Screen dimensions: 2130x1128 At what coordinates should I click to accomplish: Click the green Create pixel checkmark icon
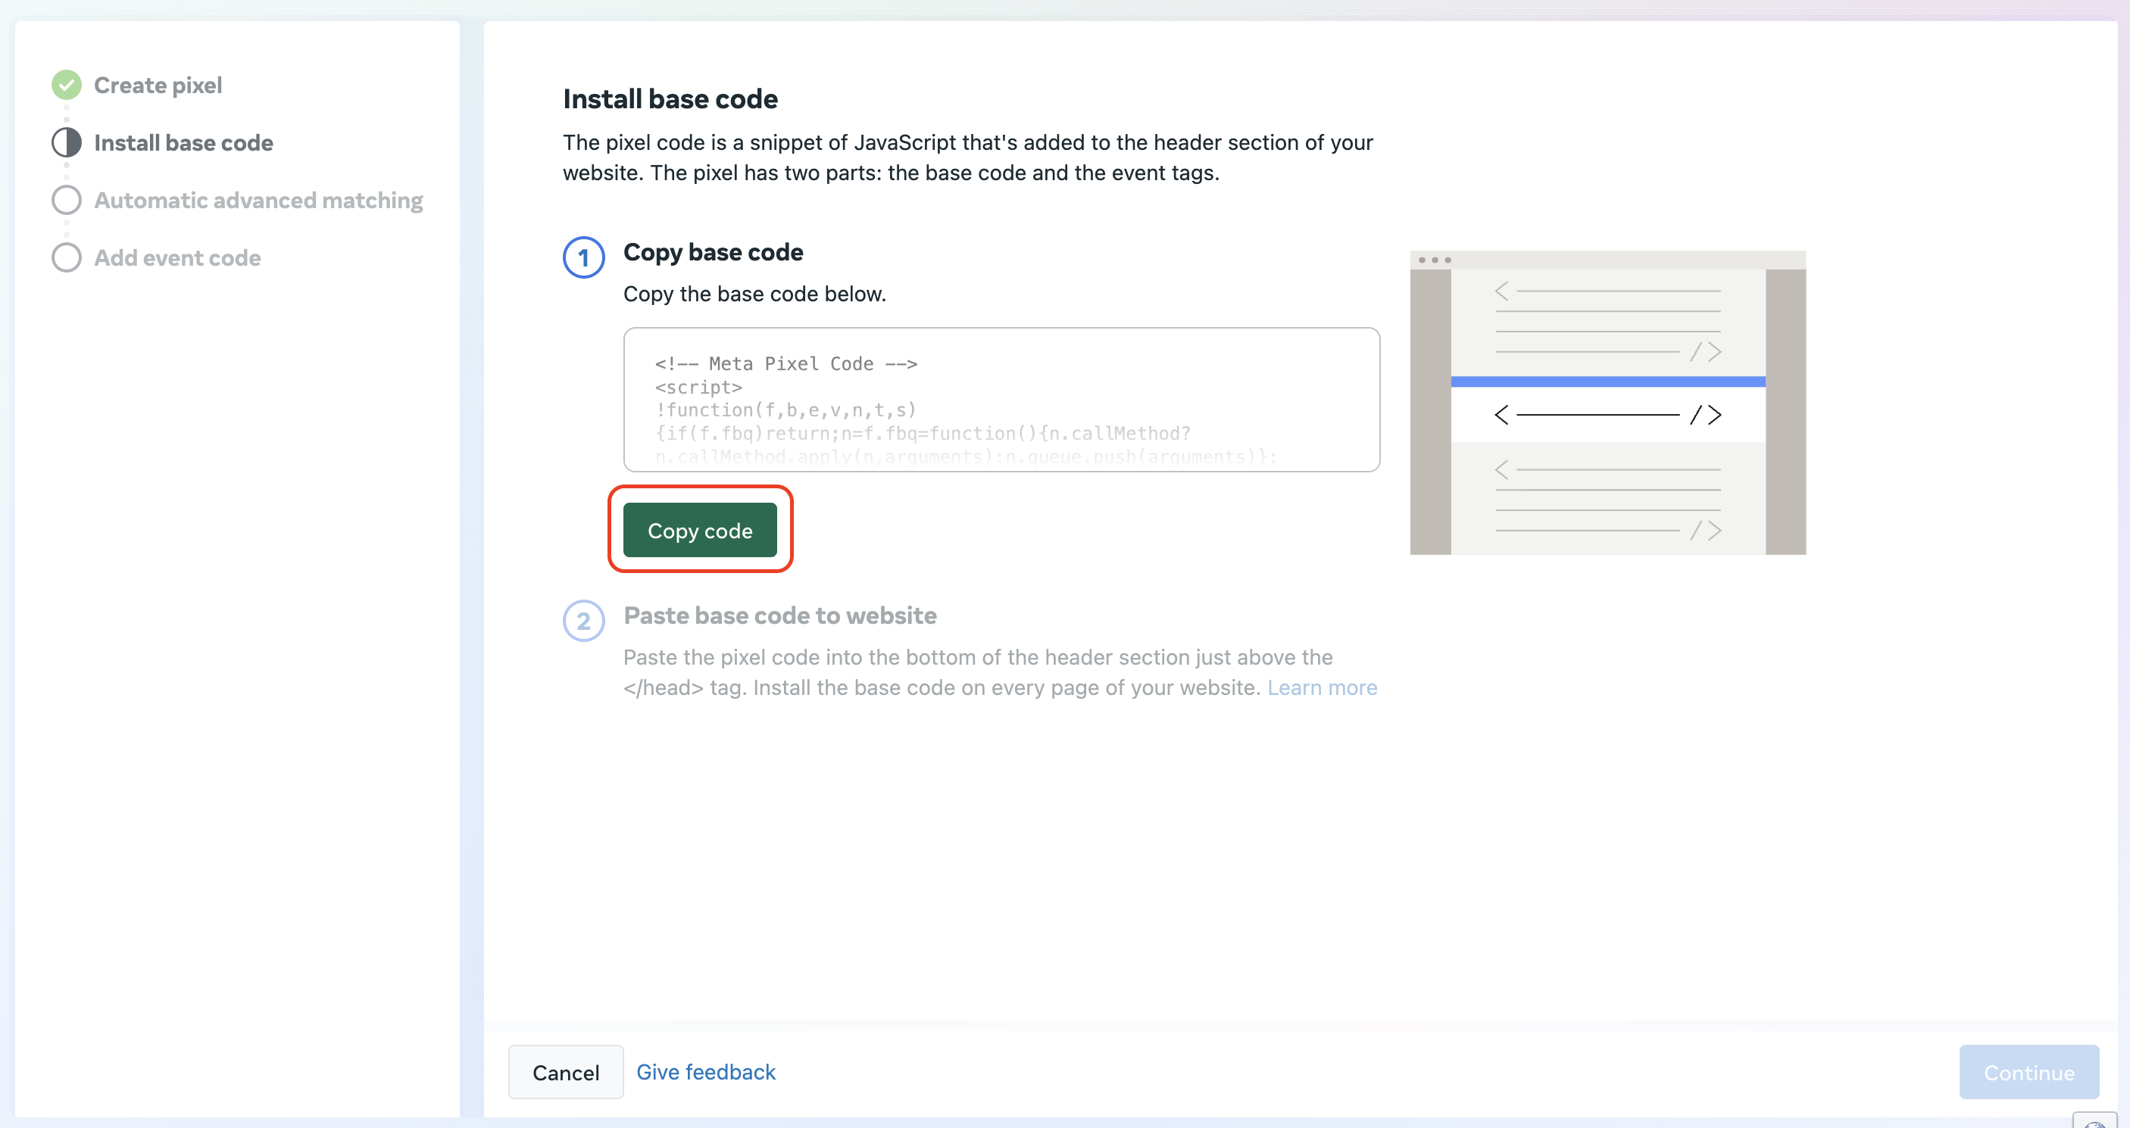tap(66, 85)
